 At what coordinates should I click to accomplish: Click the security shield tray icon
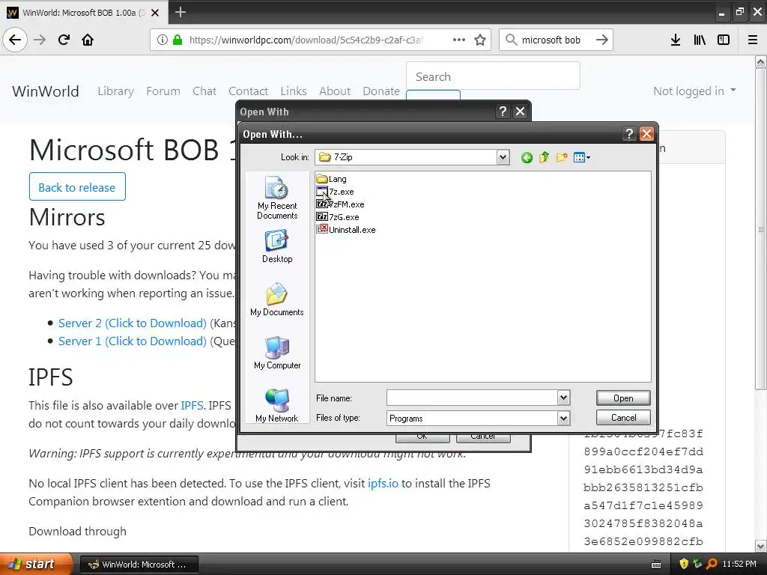684,565
